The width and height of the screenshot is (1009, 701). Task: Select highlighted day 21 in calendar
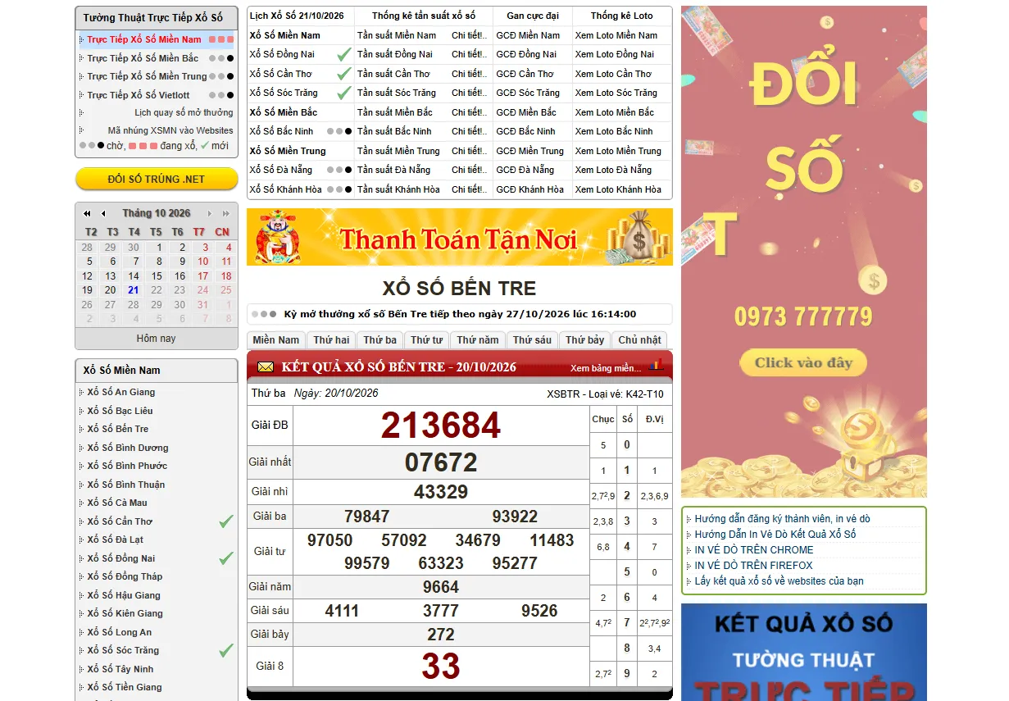(x=134, y=290)
